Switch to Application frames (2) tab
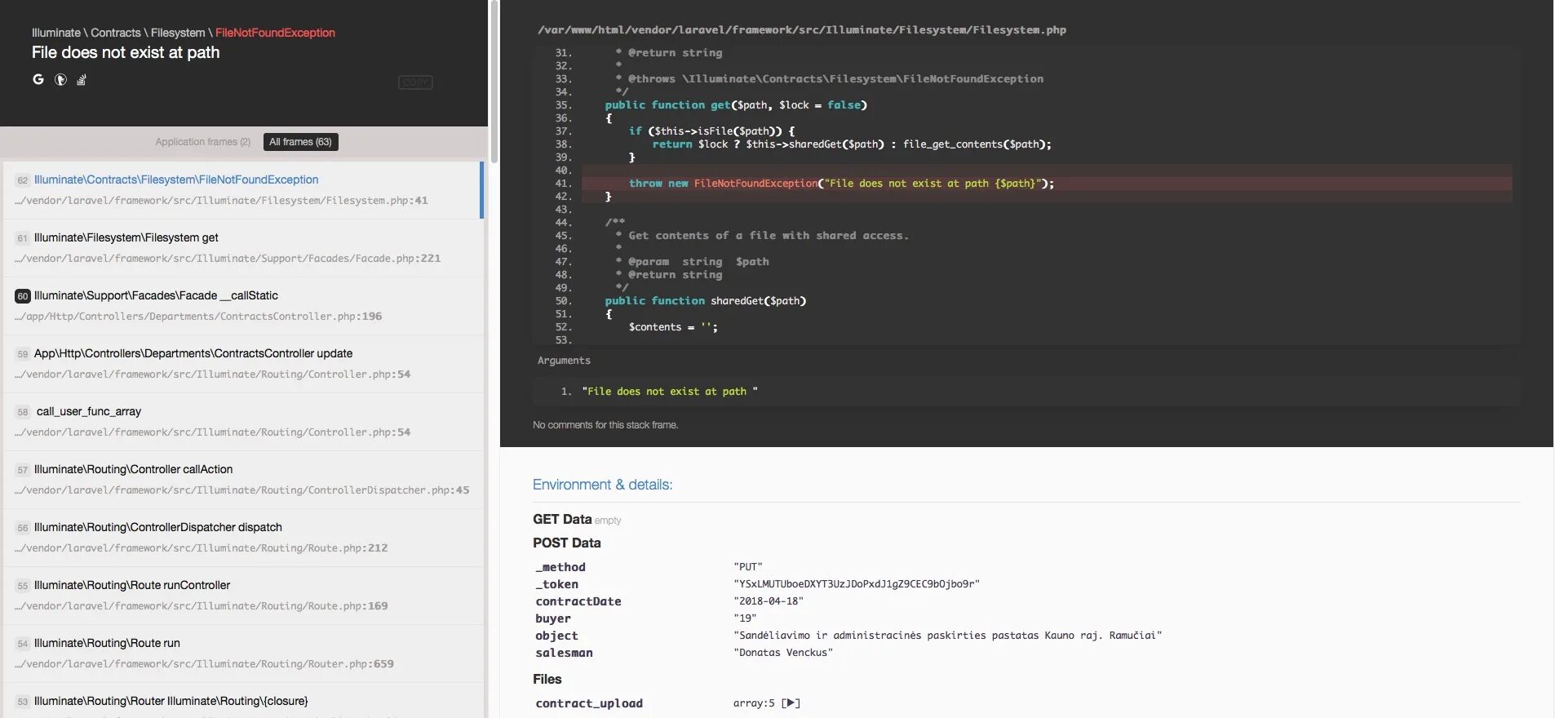 [x=203, y=142]
